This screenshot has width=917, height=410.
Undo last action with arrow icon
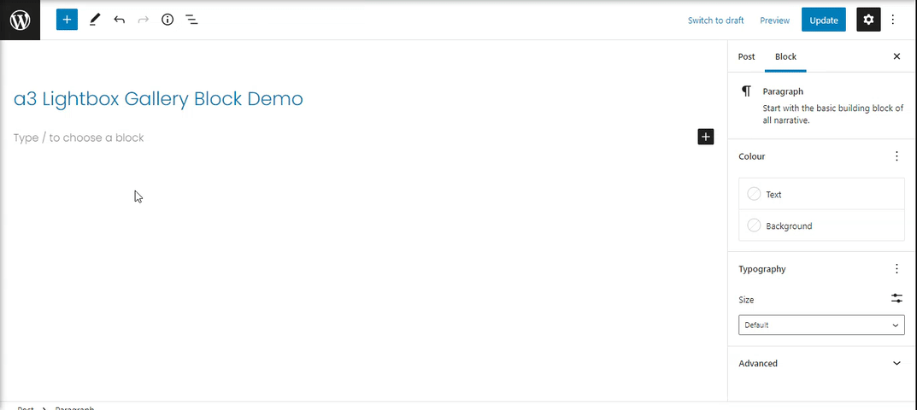[120, 20]
